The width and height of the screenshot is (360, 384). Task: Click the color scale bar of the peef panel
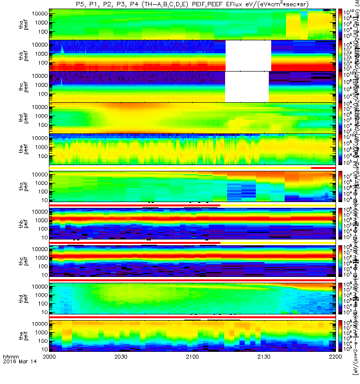click(x=340, y=149)
